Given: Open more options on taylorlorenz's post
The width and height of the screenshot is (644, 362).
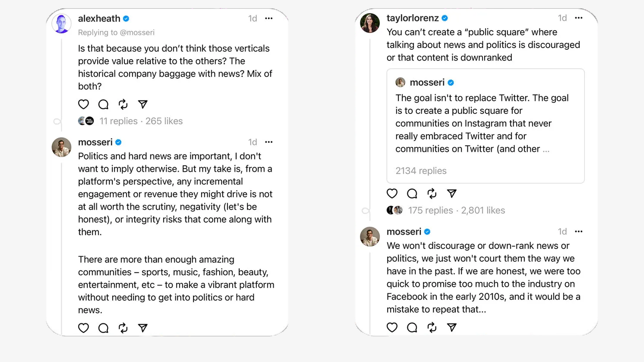Looking at the screenshot, I should click(x=579, y=18).
